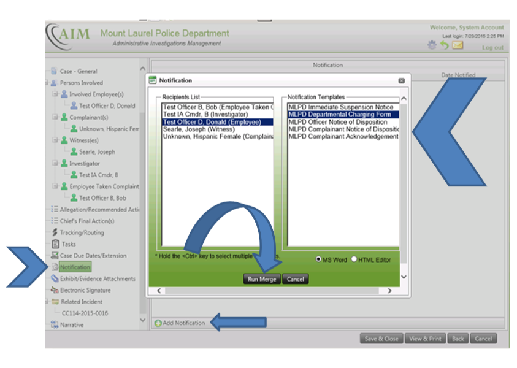
Task: Open Case Due Dates/Extension in sidebar
Action: pos(93,256)
